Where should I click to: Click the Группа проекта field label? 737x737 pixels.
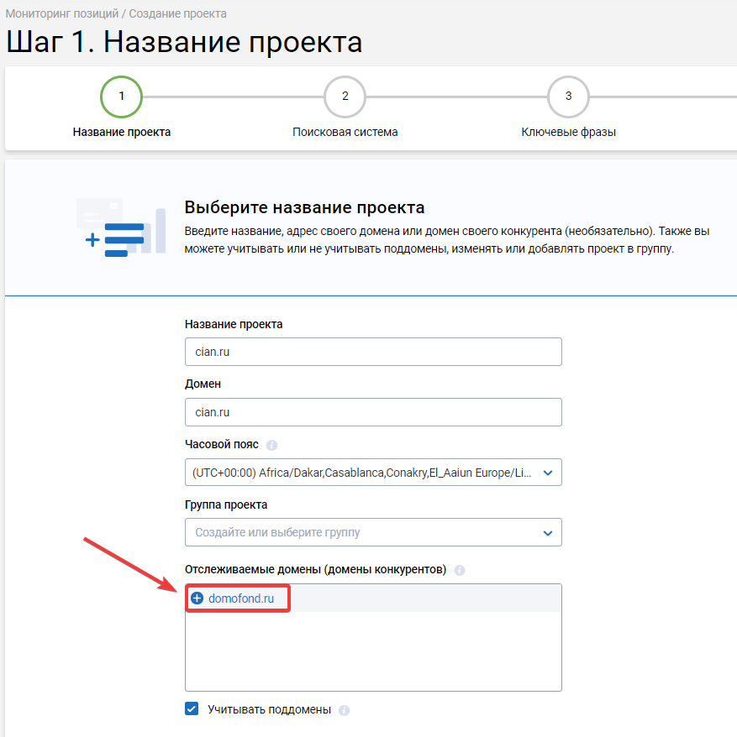point(226,504)
